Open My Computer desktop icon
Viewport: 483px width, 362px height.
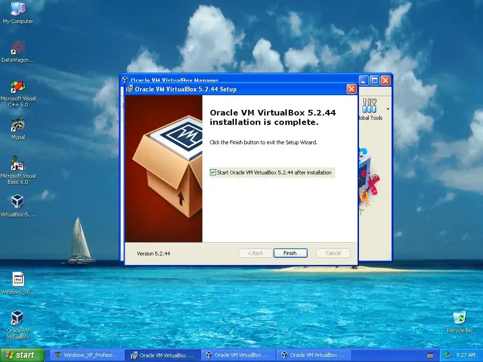click(18, 12)
